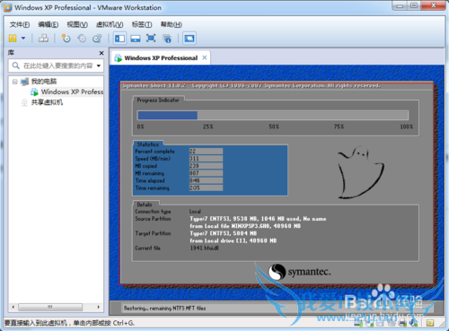This screenshot has width=449, height=331.
Task: Switch to the Windows XP Professional tab
Action: 161,58
